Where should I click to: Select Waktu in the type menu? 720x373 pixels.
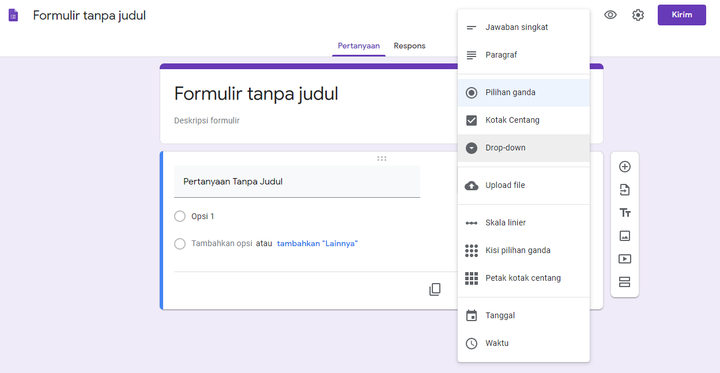pos(497,343)
